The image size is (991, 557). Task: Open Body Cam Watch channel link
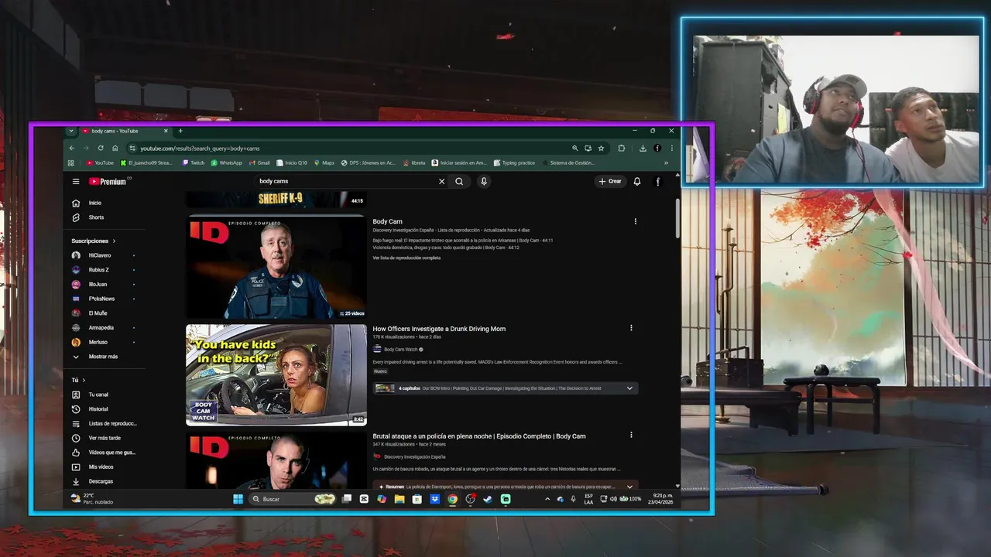click(403, 350)
